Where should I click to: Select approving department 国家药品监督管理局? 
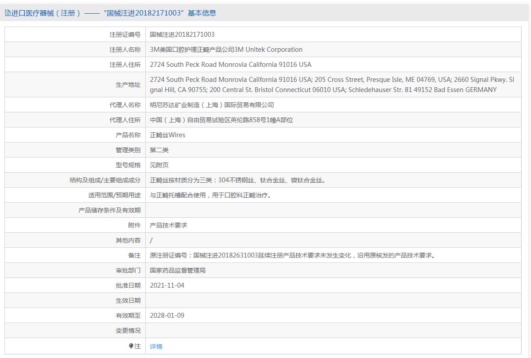(x=178, y=270)
